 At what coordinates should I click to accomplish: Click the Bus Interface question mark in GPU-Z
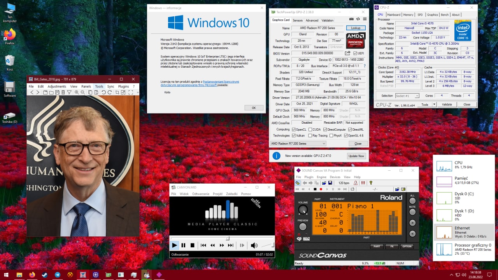(365, 66)
